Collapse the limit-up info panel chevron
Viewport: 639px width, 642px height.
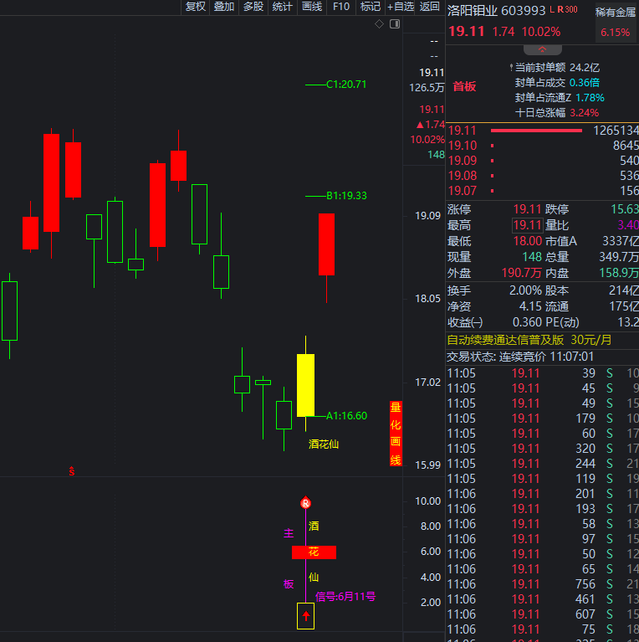(x=543, y=49)
